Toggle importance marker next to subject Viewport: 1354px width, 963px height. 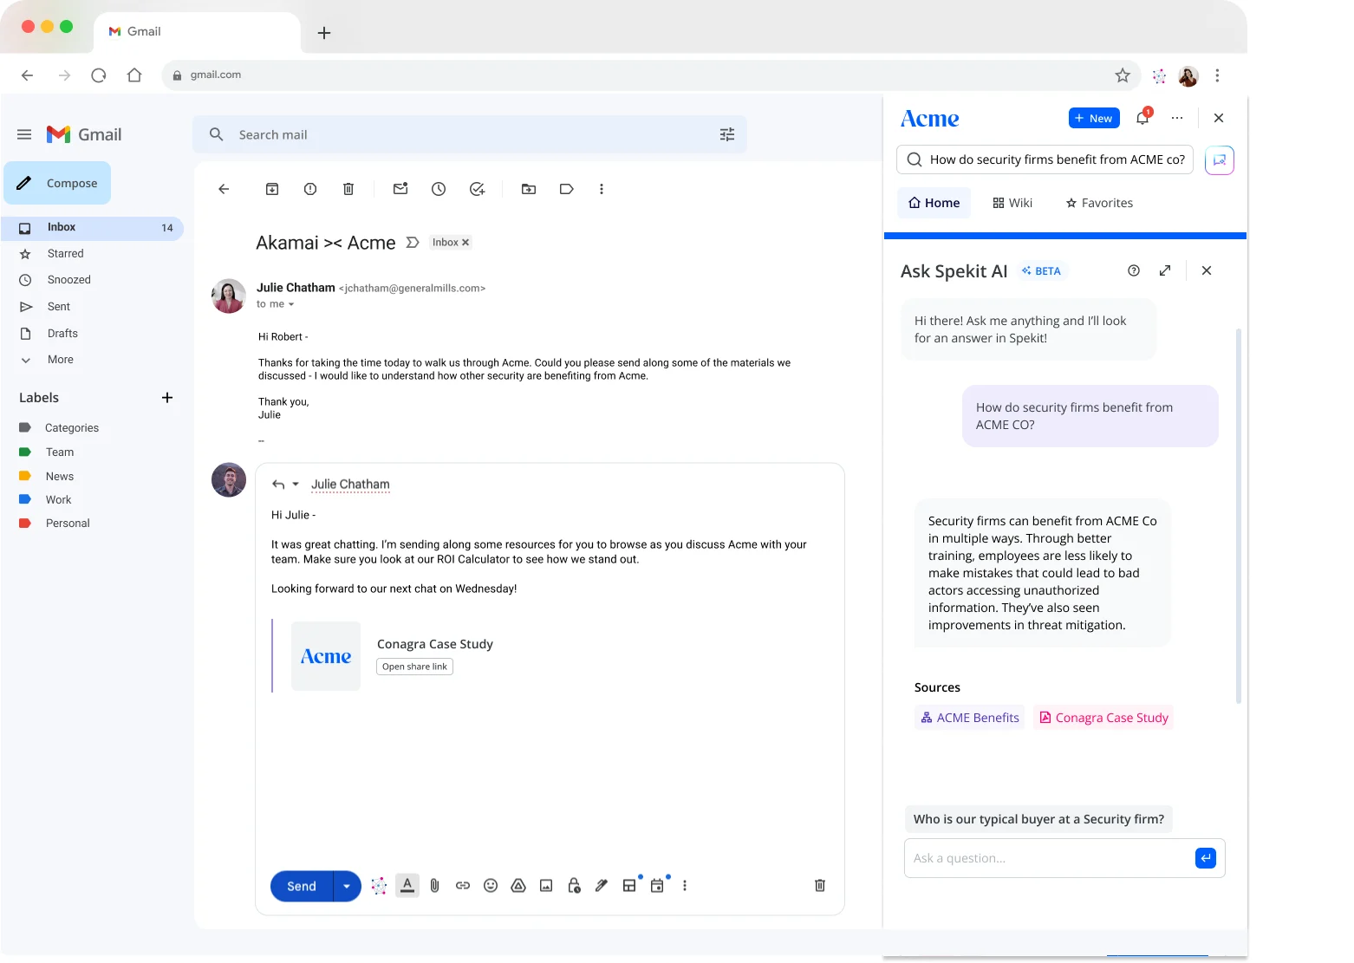[413, 243]
